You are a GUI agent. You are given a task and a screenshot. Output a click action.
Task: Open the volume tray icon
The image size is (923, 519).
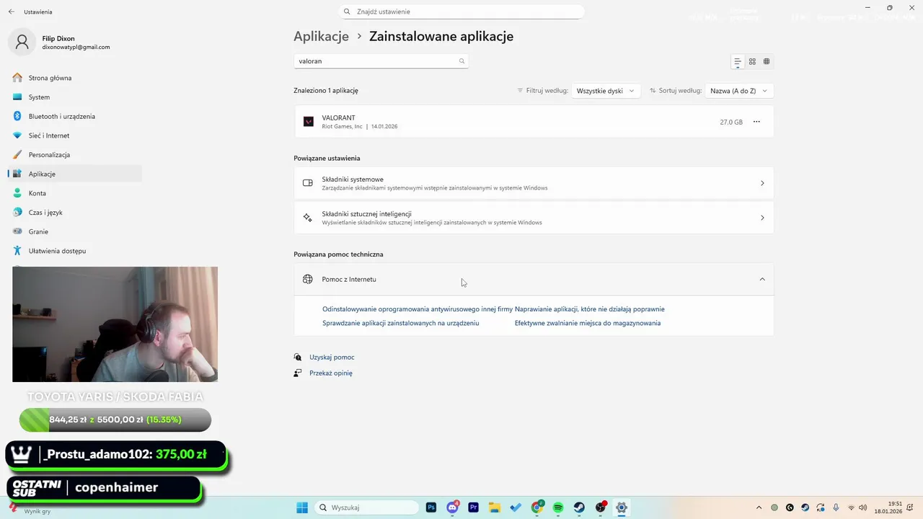862,507
